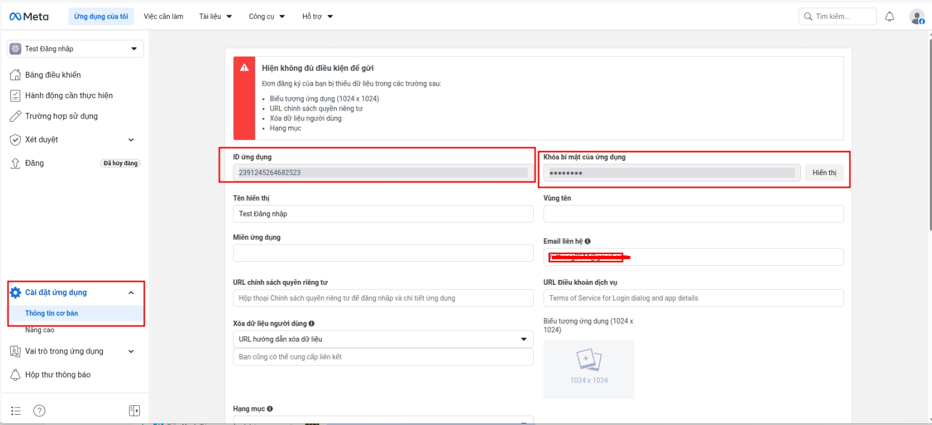This screenshot has height=425, width=932.
Task: Collapse the sidebar panel icon
Action: click(x=134, y=411)
